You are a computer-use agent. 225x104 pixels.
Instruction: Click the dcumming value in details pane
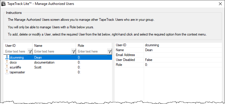[152, 45]
